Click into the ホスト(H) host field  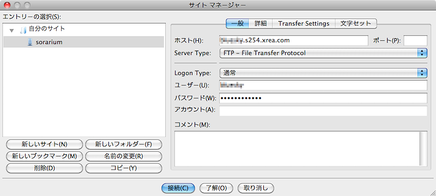[293, 40]
